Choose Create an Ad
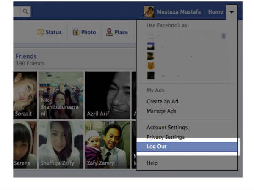Viewport: 254px width, 190px height. (x=162, y=101)
